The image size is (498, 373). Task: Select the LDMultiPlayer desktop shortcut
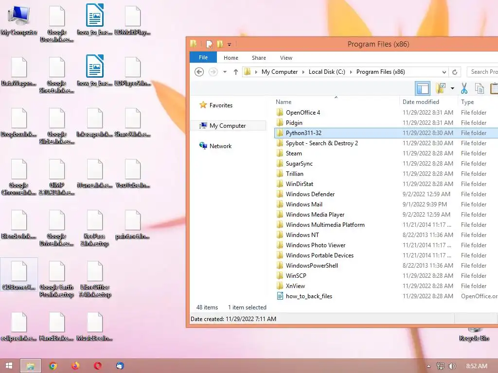pyautogui.click(x=133, y=20)
